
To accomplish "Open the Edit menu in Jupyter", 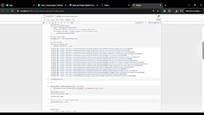I will point(48,20).
